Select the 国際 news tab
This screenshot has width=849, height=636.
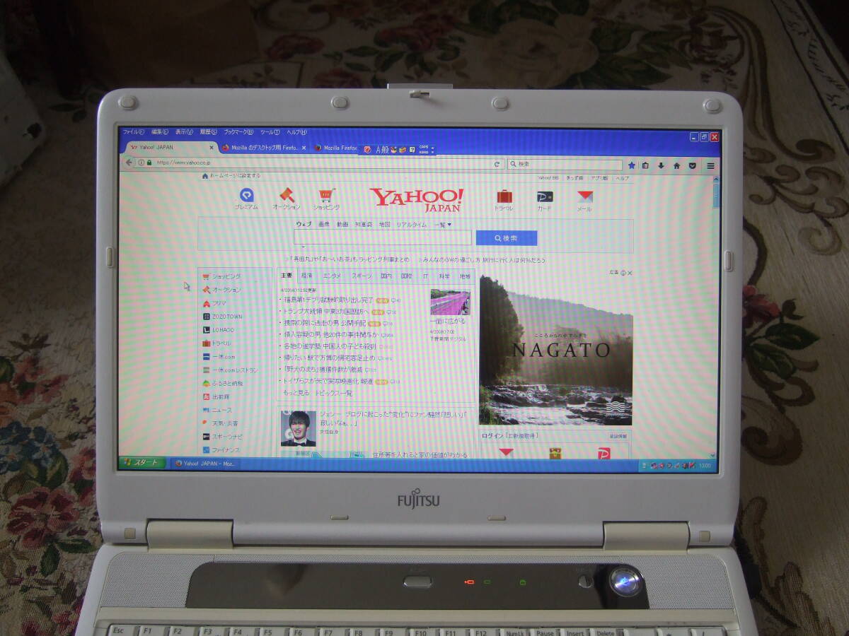(x=406, y=276)
